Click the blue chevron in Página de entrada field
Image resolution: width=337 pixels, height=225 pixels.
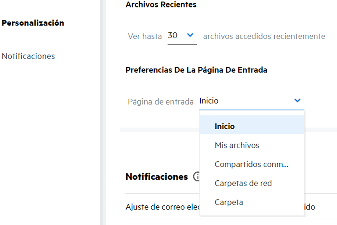coord(297,100)
